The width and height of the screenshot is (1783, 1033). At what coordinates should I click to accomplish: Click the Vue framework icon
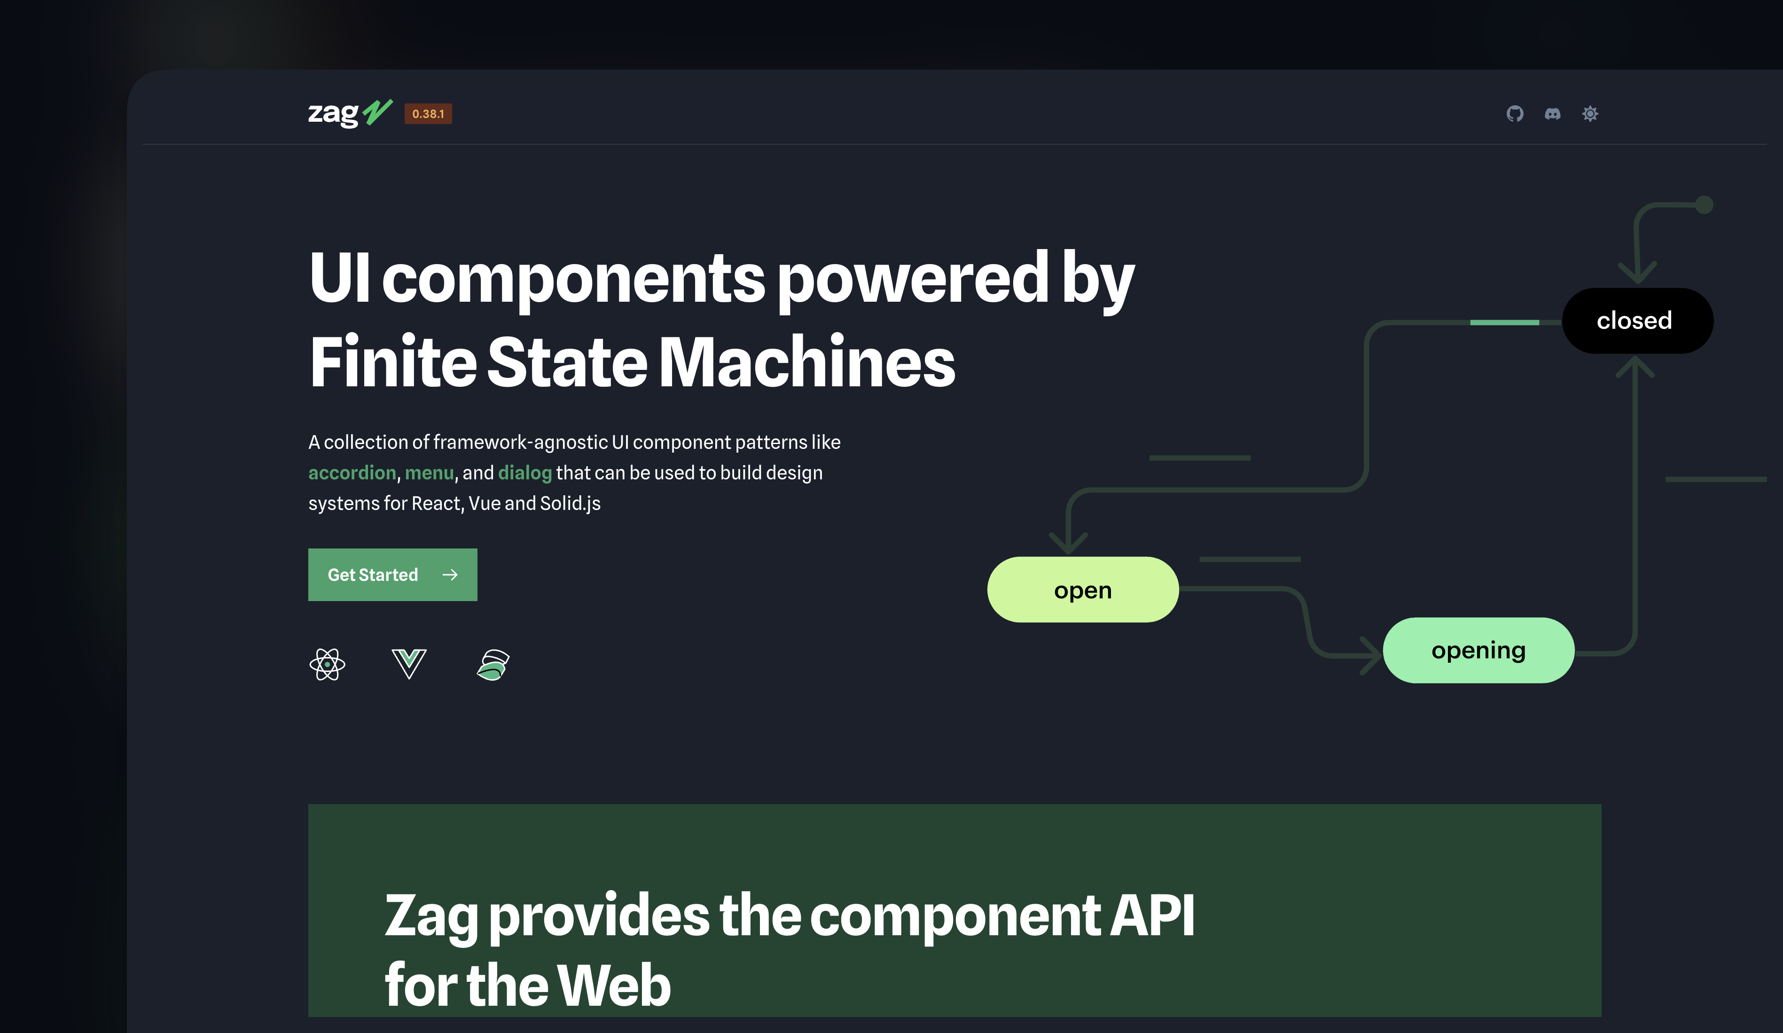coord(409,662)
